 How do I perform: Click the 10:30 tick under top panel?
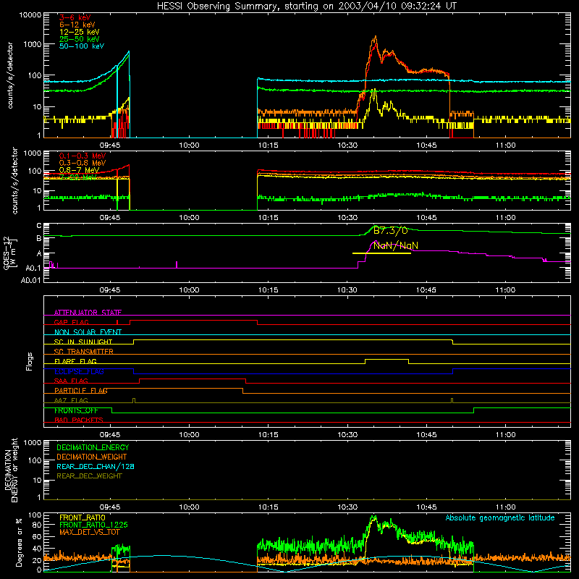tap(347, 145)
